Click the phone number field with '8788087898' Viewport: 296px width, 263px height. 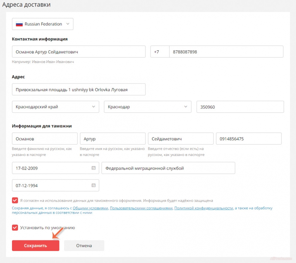[226, 51]
